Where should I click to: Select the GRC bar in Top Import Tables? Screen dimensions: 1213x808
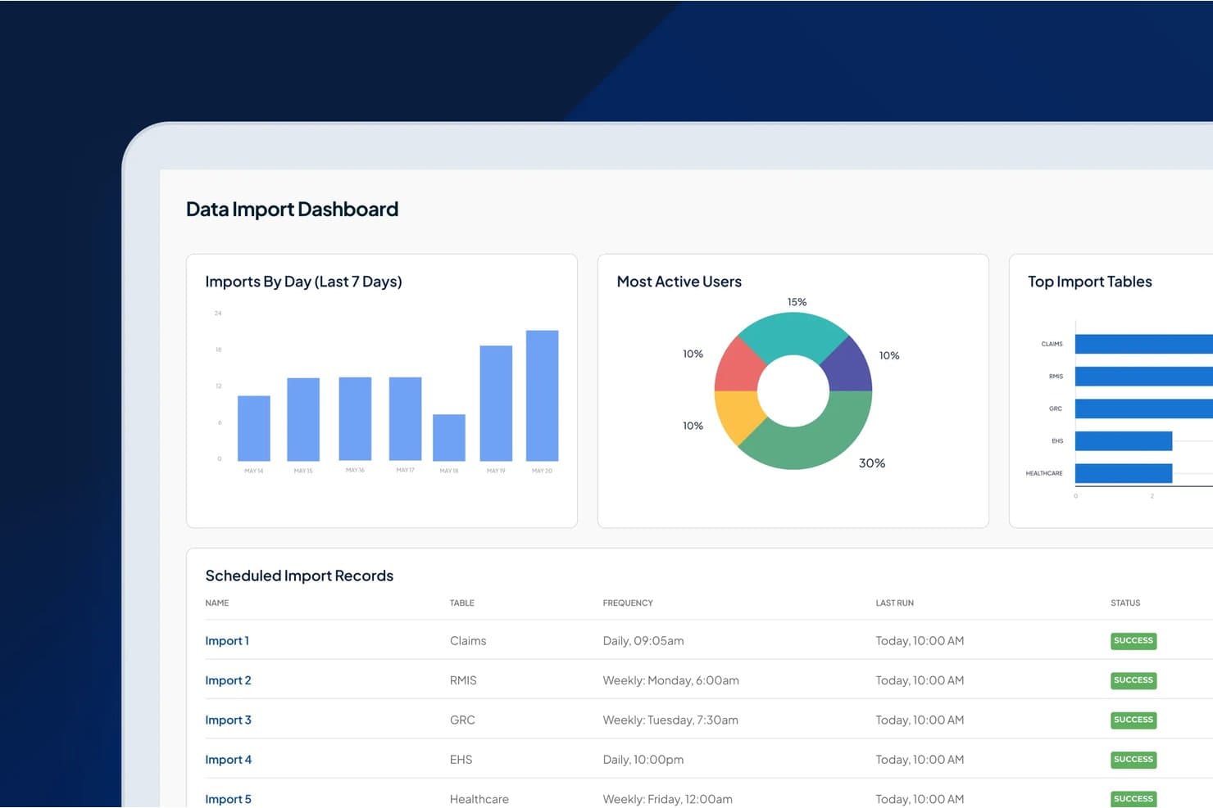pyautogui.click(x=1144, y=409)
